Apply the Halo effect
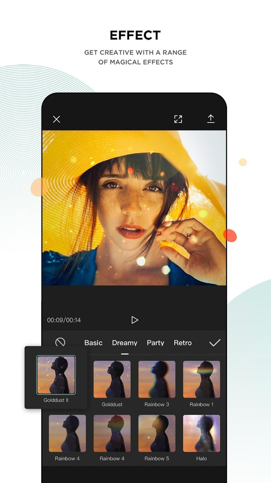Screen dimensions: 271x483 [202, 433]
